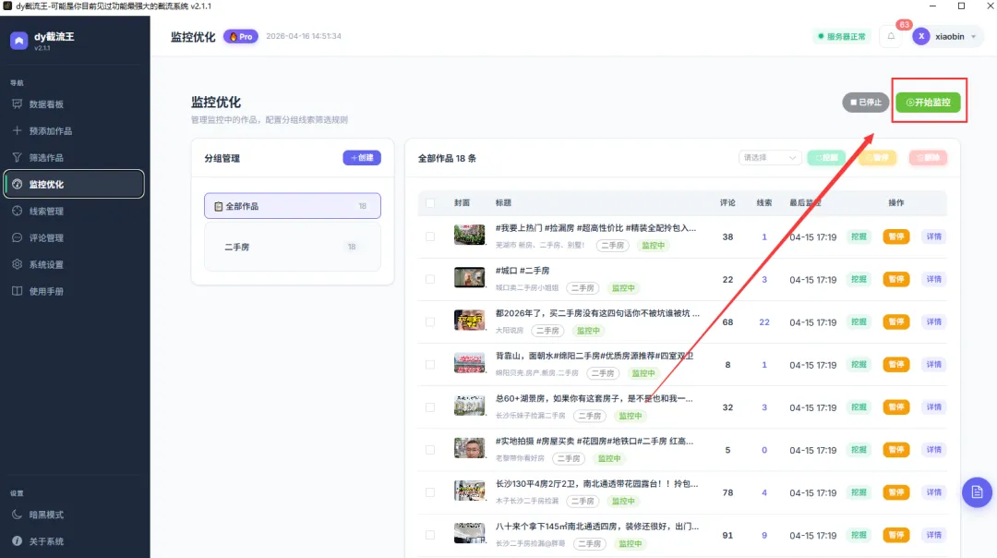997x558 pixels.
Task: Switch to the 全部作品 group
Action: coord(292,205)
